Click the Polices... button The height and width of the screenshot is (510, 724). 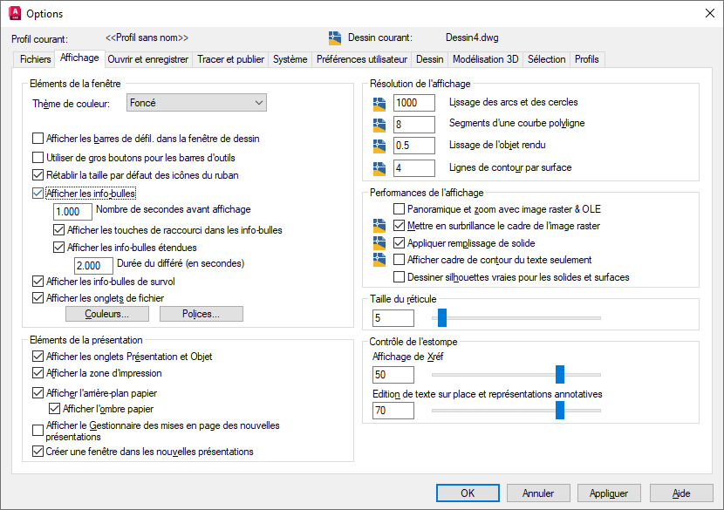(201, 314)
